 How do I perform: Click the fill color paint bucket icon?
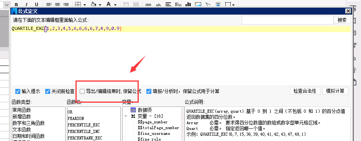pos(94,4)
